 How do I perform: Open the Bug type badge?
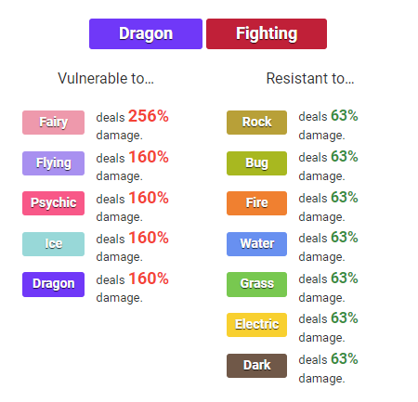point(256,163)
